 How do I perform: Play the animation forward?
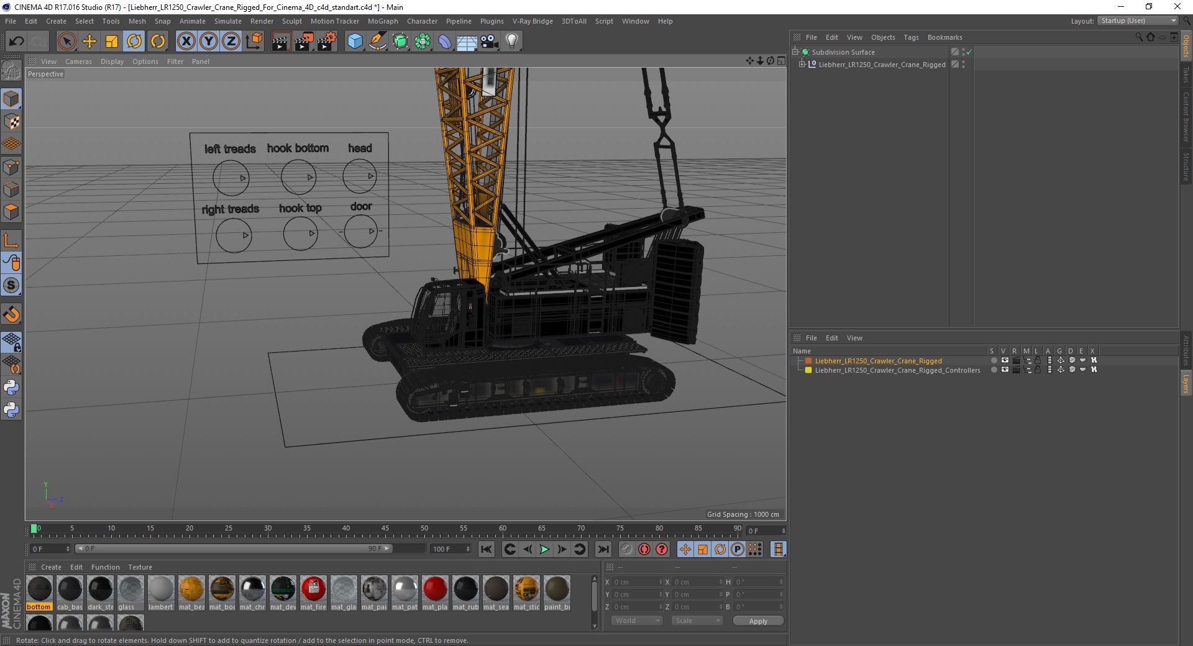[544, 549]
